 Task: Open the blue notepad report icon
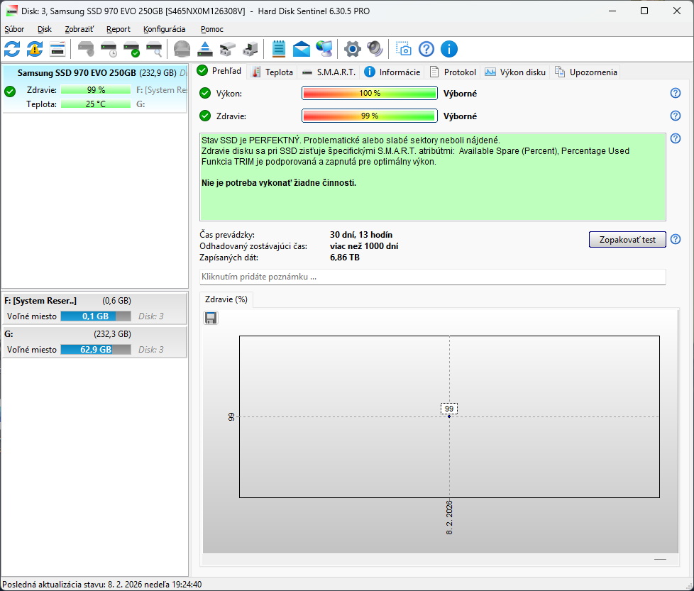(x=278, y=49)
